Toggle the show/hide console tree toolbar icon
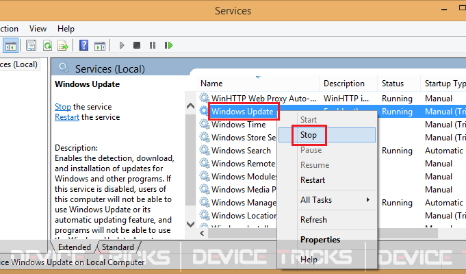 11,45
